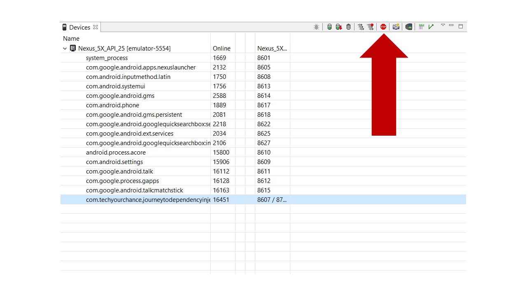
Task: Open the Devices view menu triangle
Action: coord(443,25)
